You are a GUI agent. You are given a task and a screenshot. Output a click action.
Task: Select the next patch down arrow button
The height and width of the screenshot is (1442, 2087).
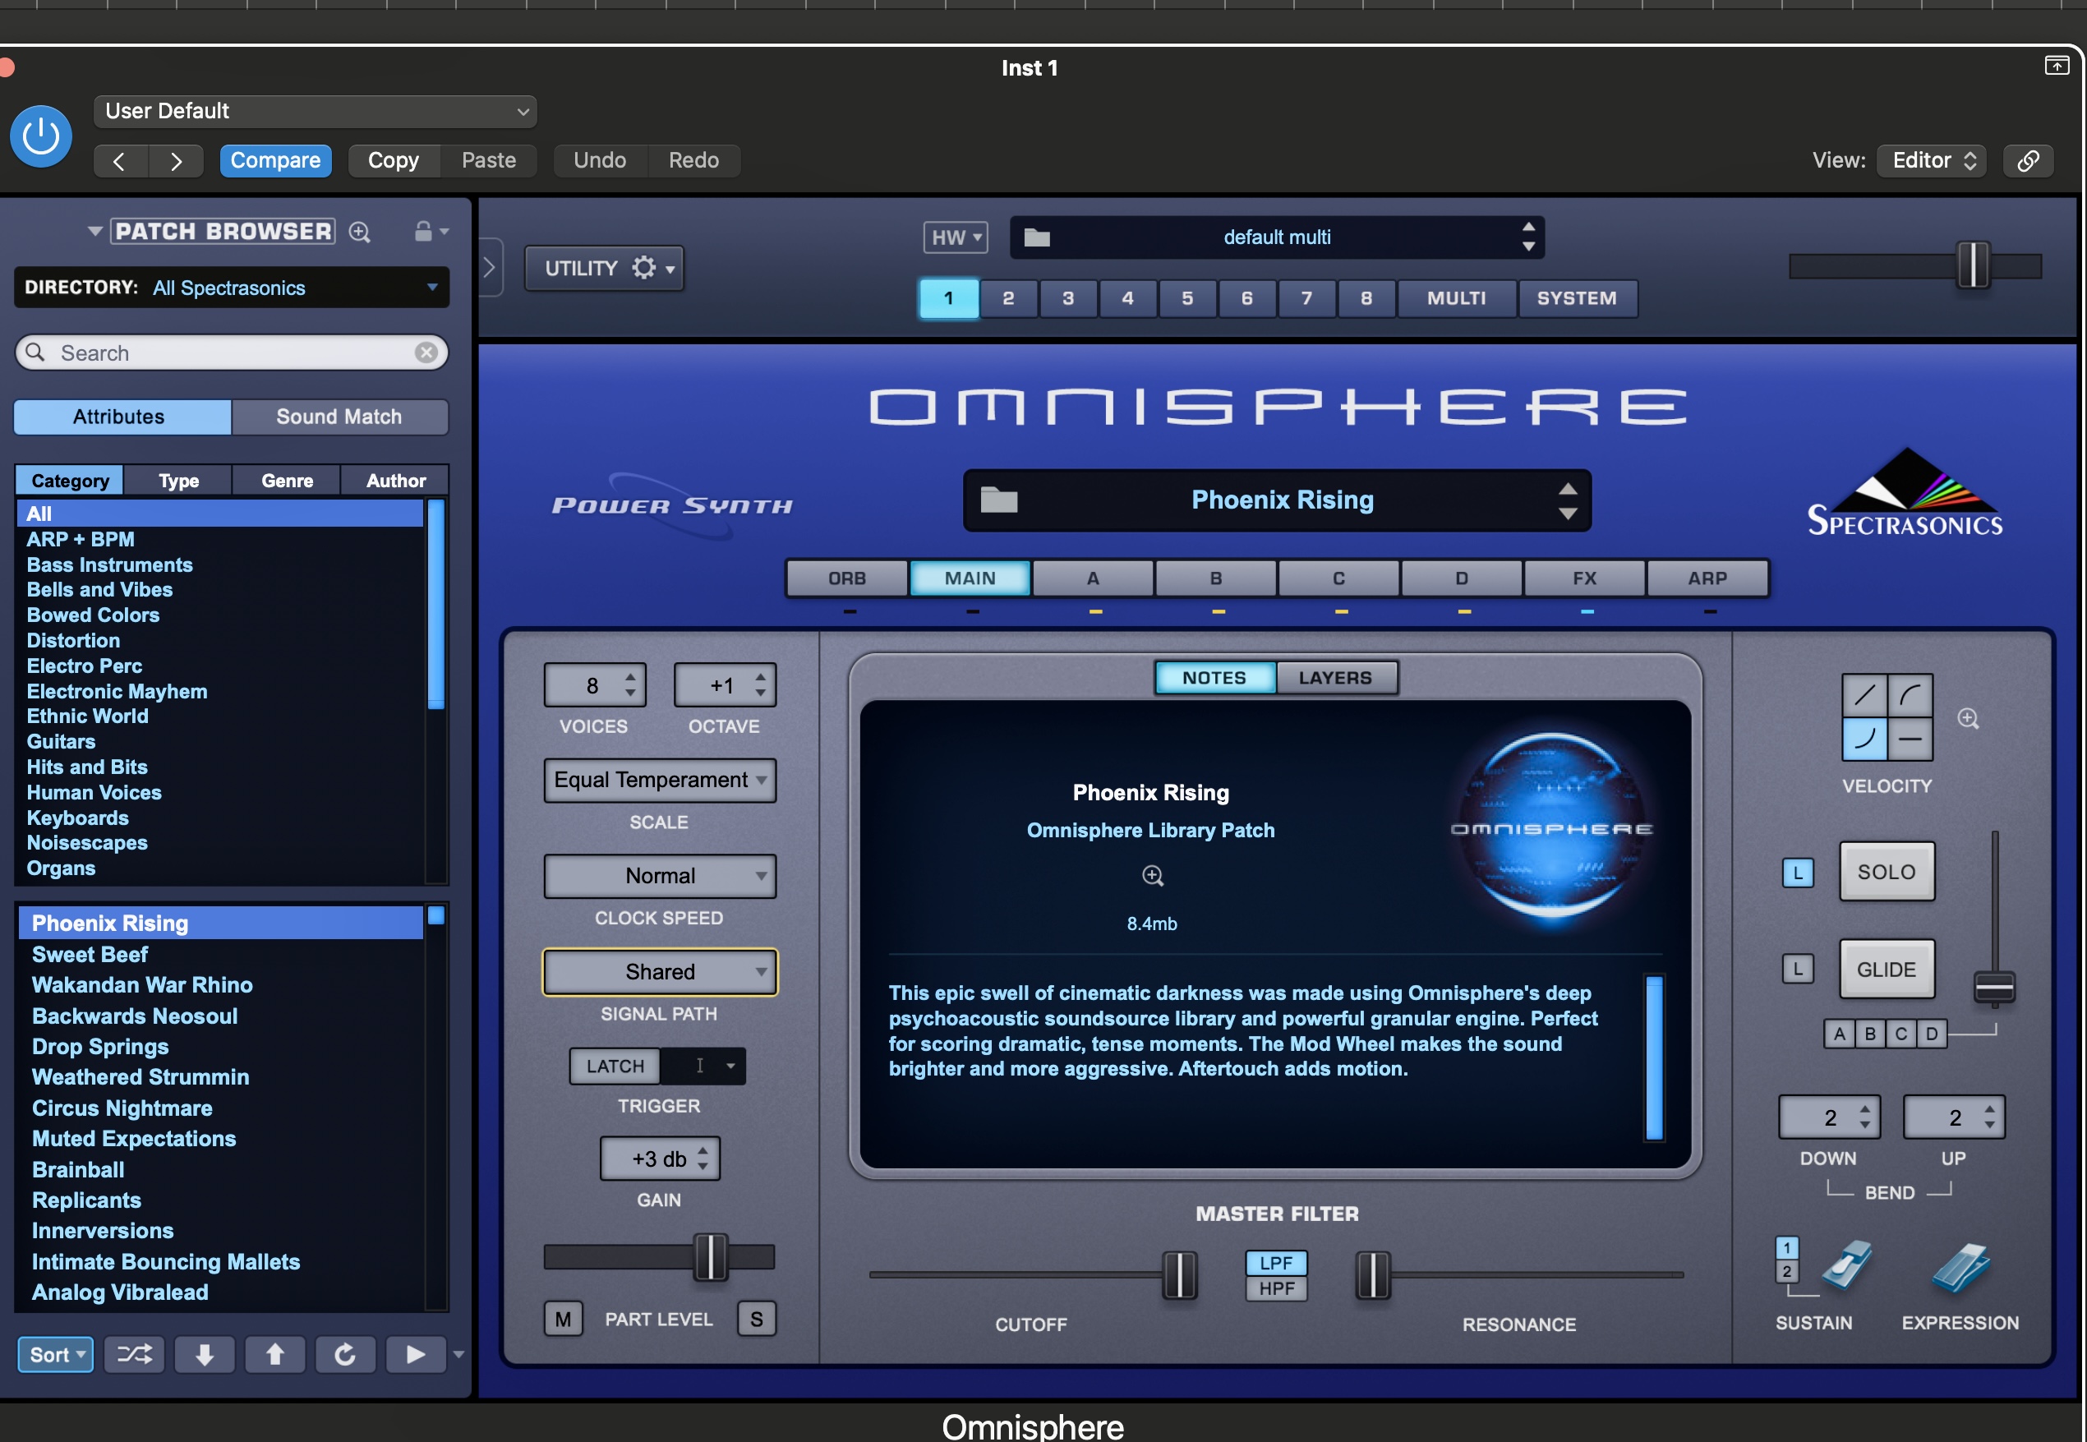tap(205, 1353)
